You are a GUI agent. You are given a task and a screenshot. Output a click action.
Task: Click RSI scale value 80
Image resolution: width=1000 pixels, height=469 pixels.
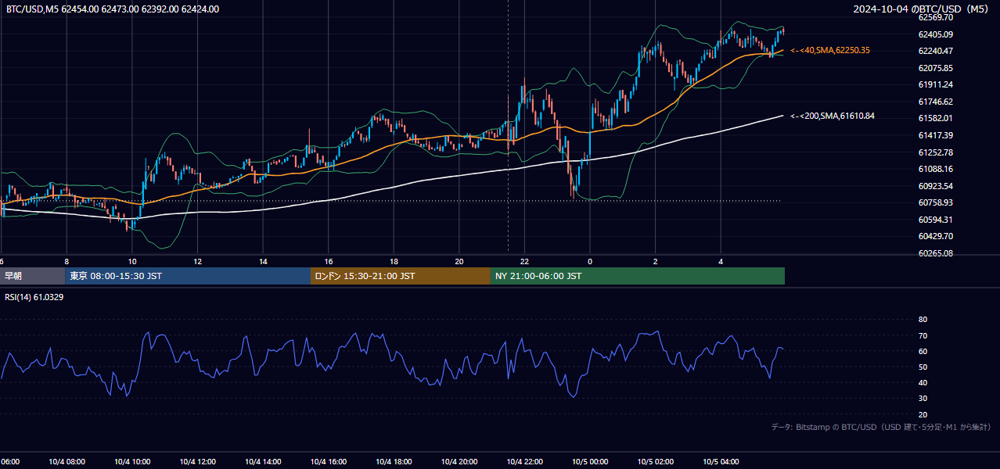(x=923, y=320)
